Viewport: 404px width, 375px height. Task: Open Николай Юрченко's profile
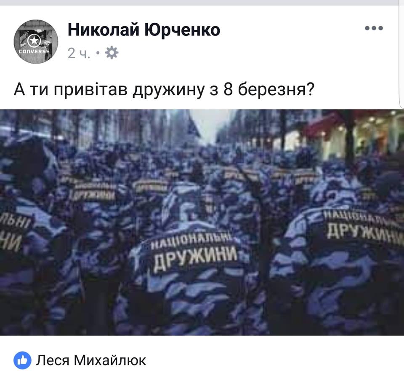(144, 29)
